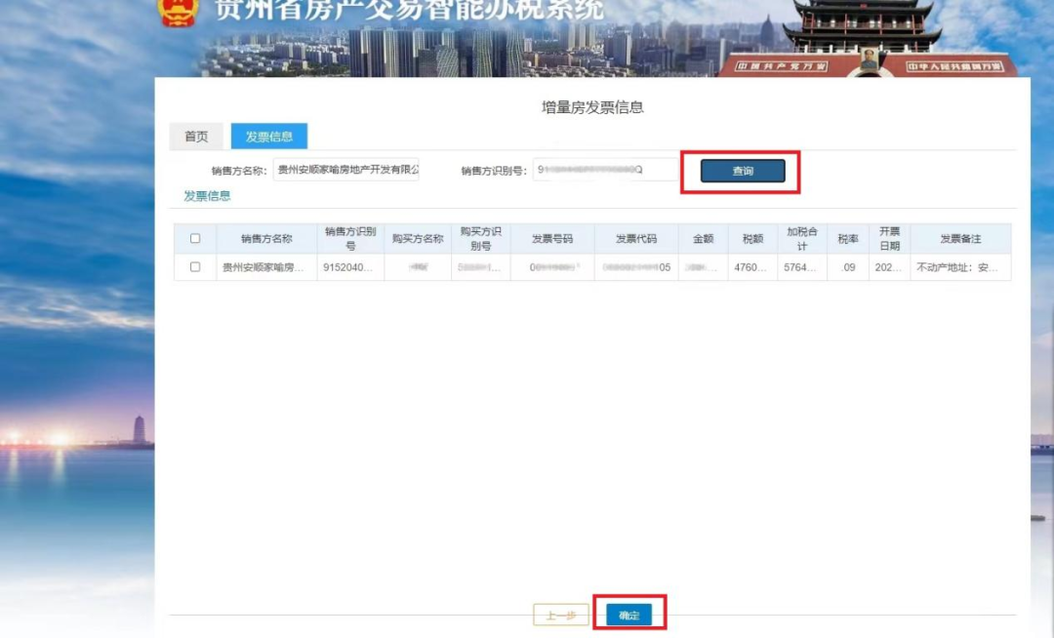Tick the select-all checkbox in table header

click(x=195, y=238)
